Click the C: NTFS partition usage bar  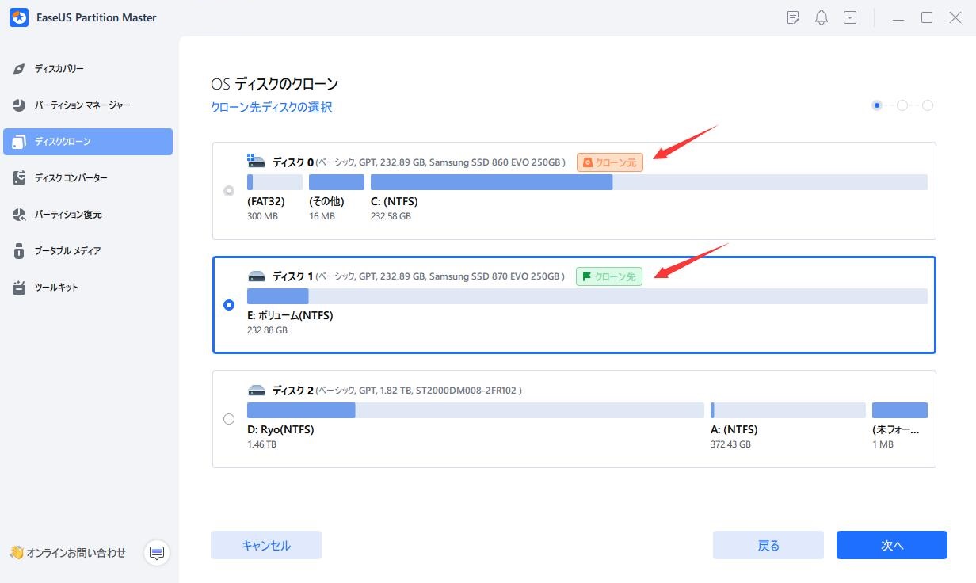point(649,182)
